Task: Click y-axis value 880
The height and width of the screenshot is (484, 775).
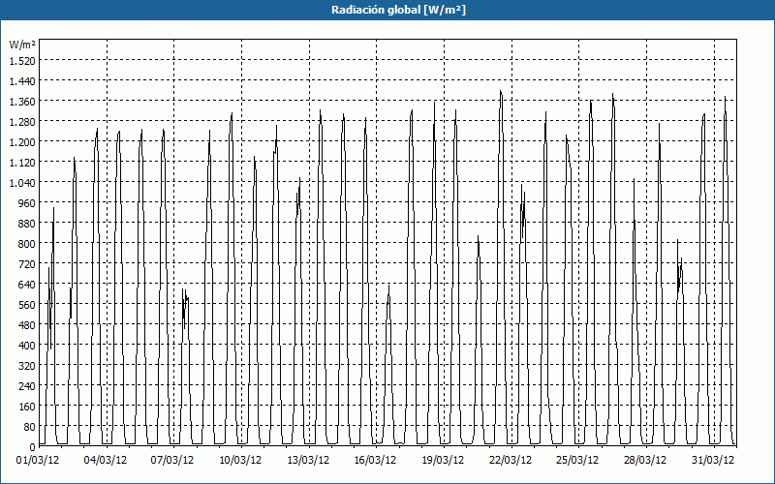Action: point(27,224)
